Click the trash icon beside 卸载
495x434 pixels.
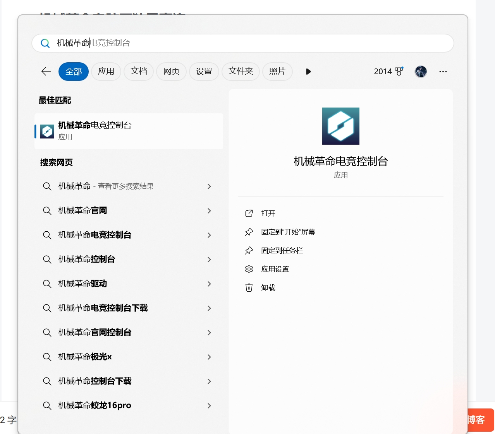249,287
